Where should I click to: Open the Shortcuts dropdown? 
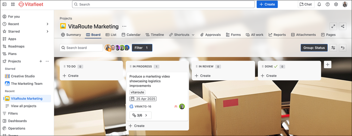coord(181,35)
